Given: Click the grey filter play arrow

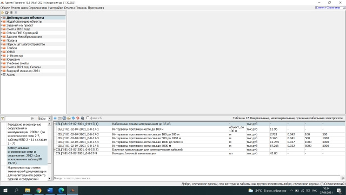Looking at the screenshot, I should pos(32,118).
